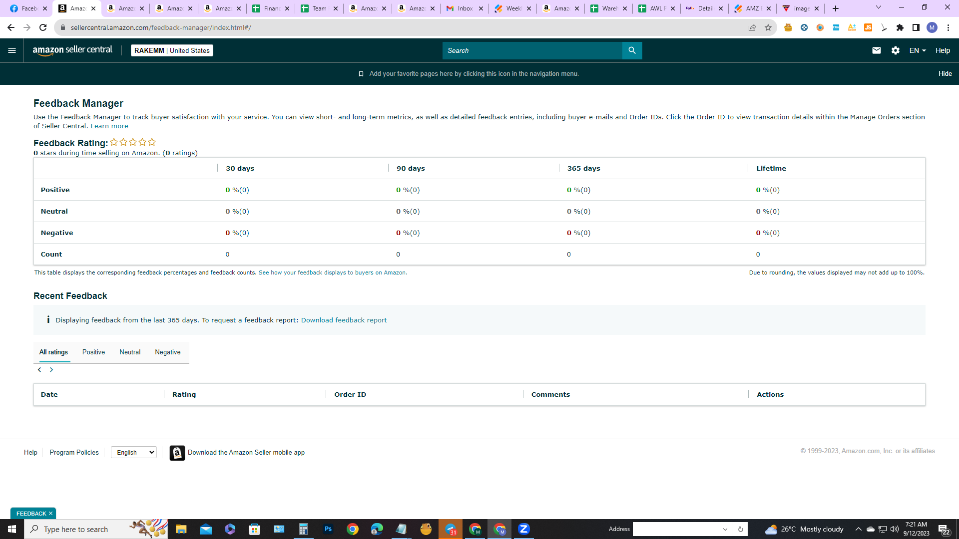The width and height of the screenshot is (959, 539).
Task: Open the buyer messages mail icon
Action: pyautogui.click(x=876, y=50)
